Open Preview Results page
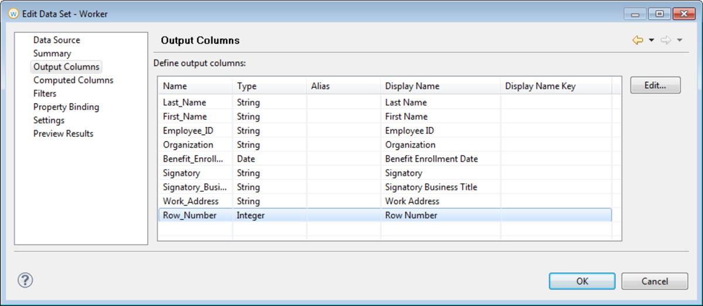Image resolution: width=703 pixels, height=306 pixels. (63, 133)
